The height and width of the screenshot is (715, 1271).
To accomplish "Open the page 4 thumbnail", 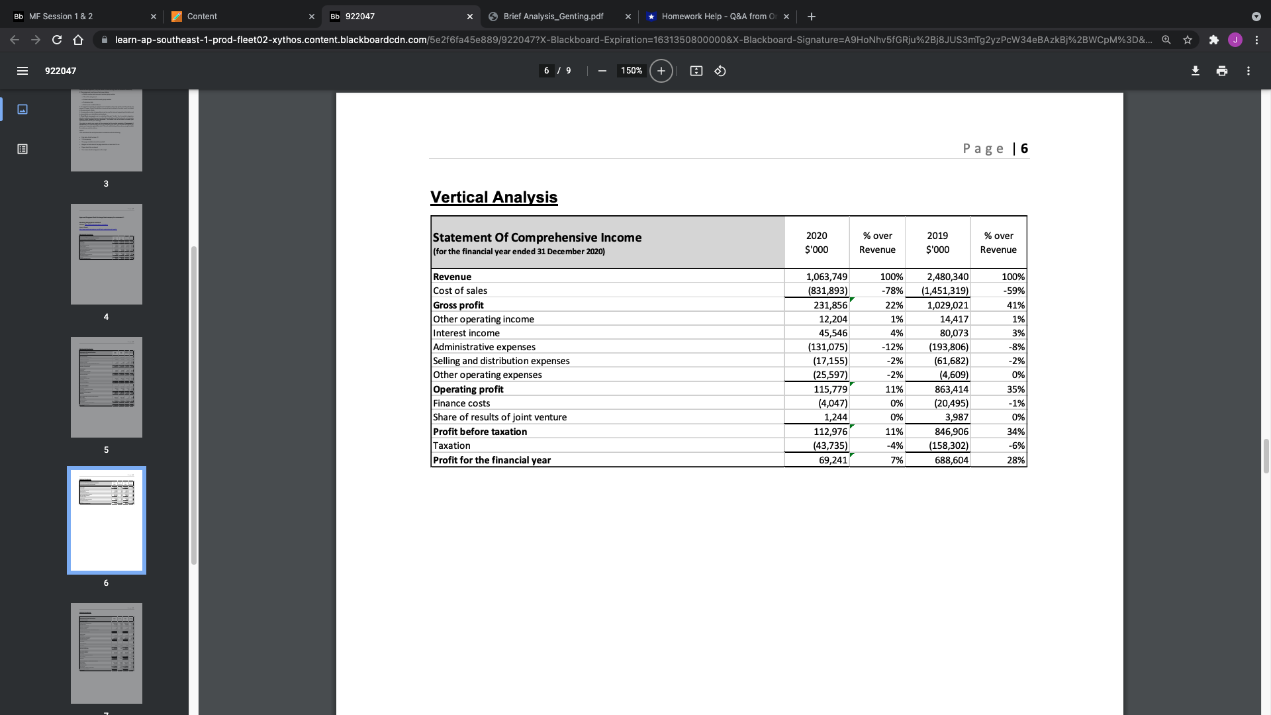I will click(106, 254).
